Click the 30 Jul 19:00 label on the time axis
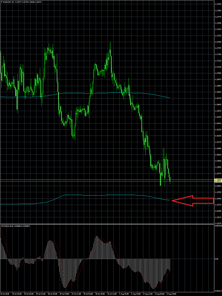 (x=100, y=294)
